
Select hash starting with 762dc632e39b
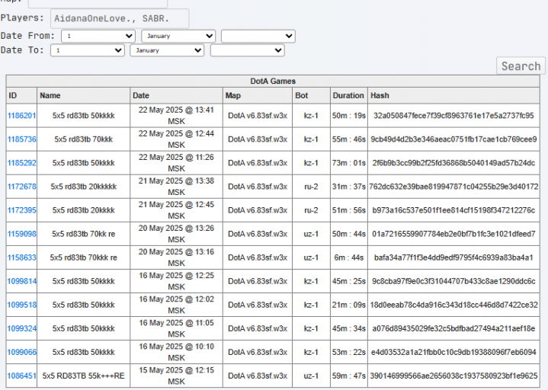point(453,187)
